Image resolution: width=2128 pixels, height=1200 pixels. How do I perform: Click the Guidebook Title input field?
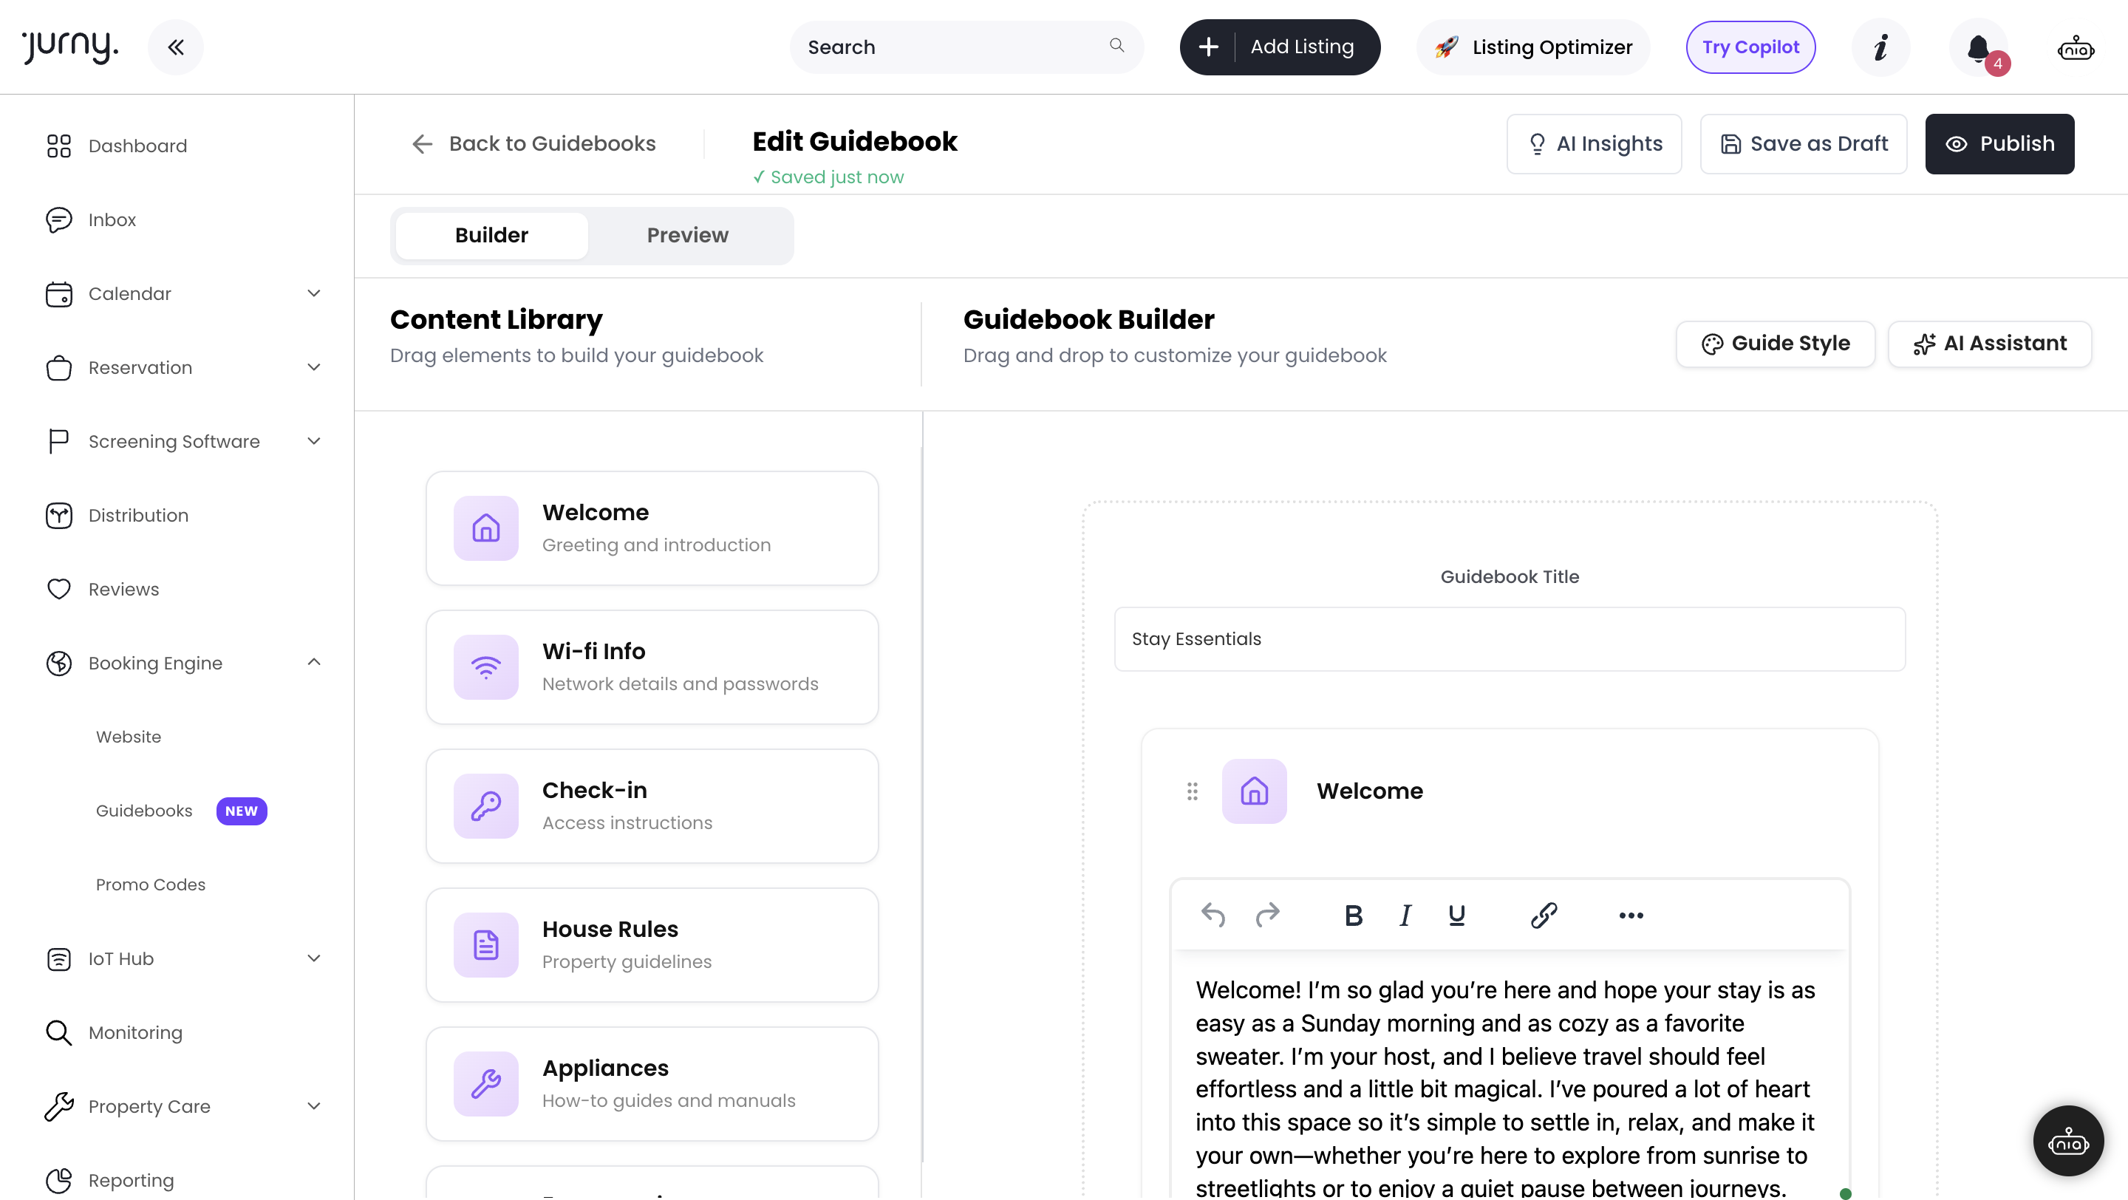1508,638
